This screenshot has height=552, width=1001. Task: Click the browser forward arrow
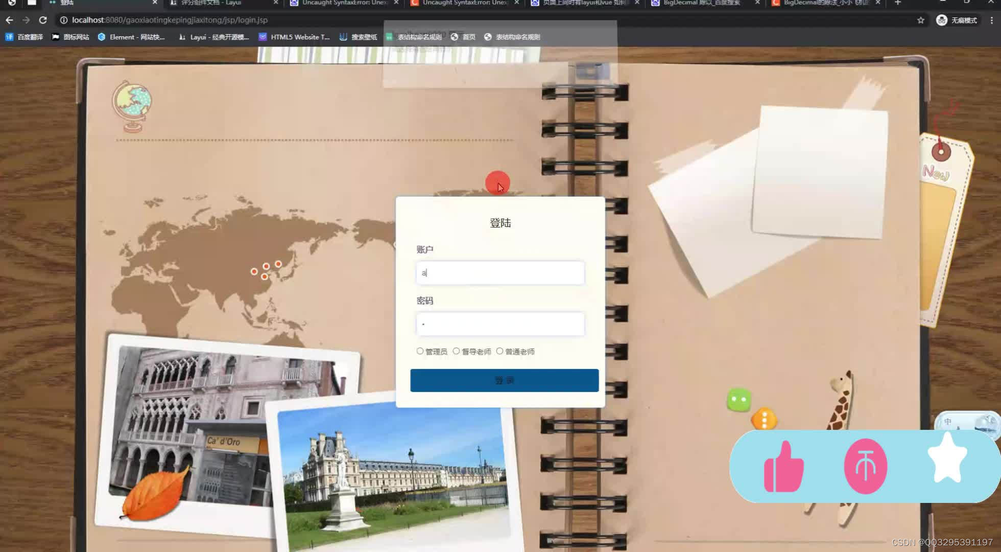pyautogui.click(x=26, y=20)
